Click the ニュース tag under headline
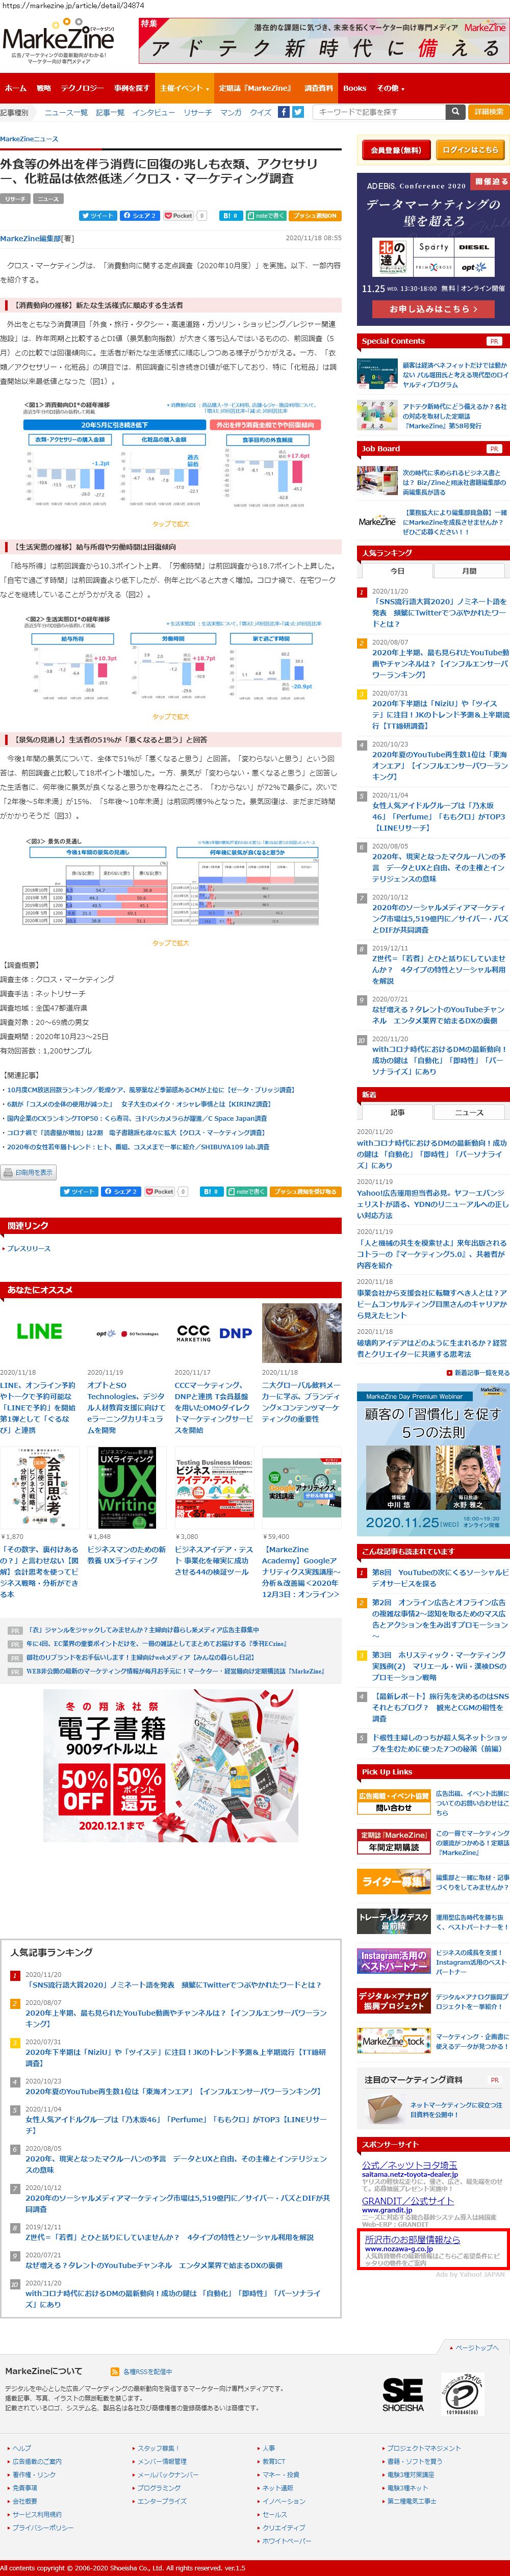This screenshot has width=510, height=2576. [48, 199]
